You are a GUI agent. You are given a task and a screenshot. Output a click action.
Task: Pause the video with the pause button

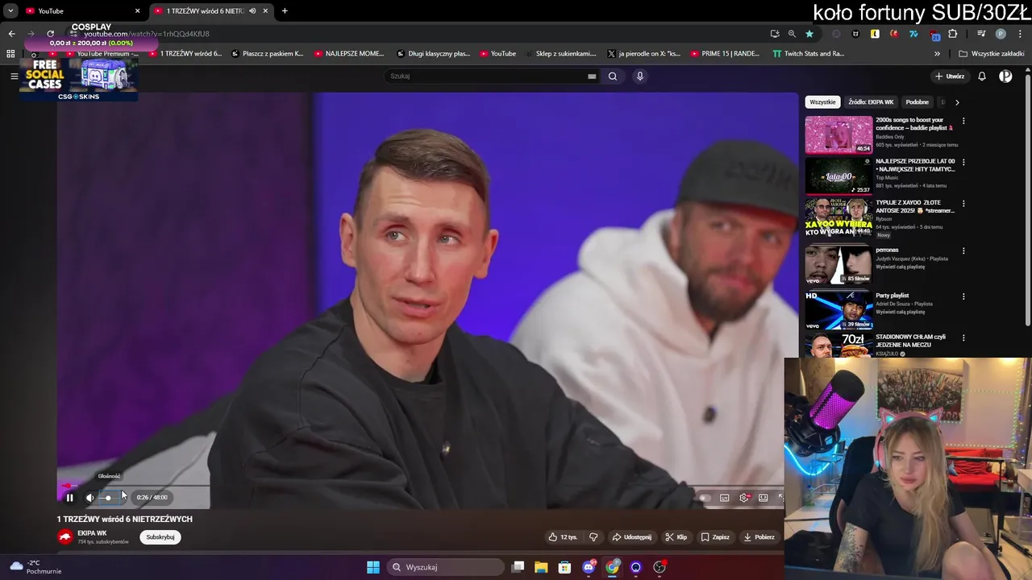point(69,498)
